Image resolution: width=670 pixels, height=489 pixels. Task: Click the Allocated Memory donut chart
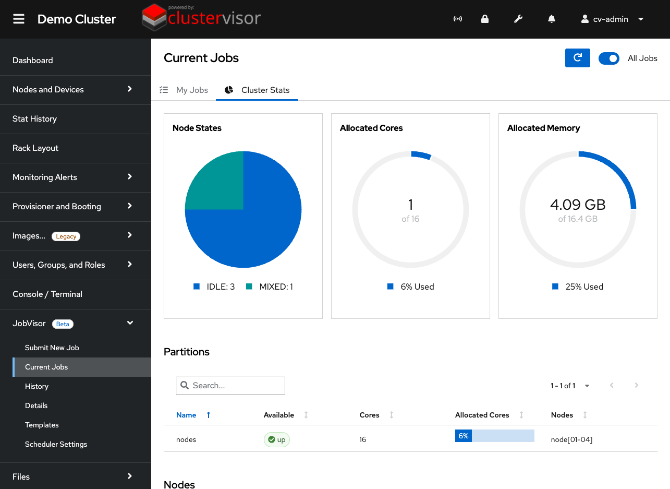578,209
